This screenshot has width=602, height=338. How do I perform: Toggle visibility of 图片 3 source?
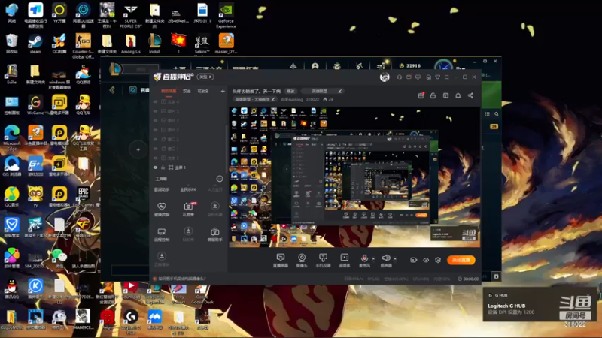(156, 120)
